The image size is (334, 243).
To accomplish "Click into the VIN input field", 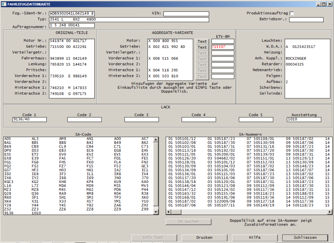I will pos(186,14).
